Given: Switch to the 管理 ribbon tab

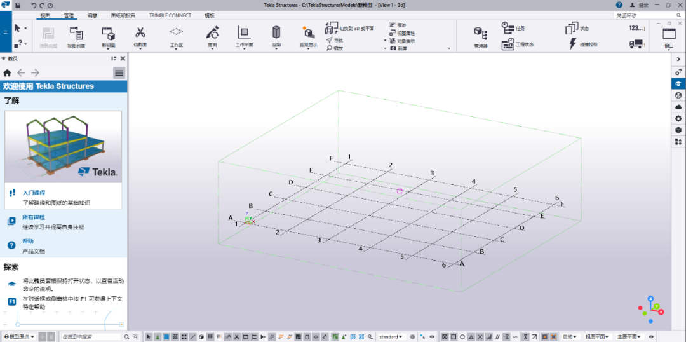Looking at the screenshot, I should pos(69,15).
